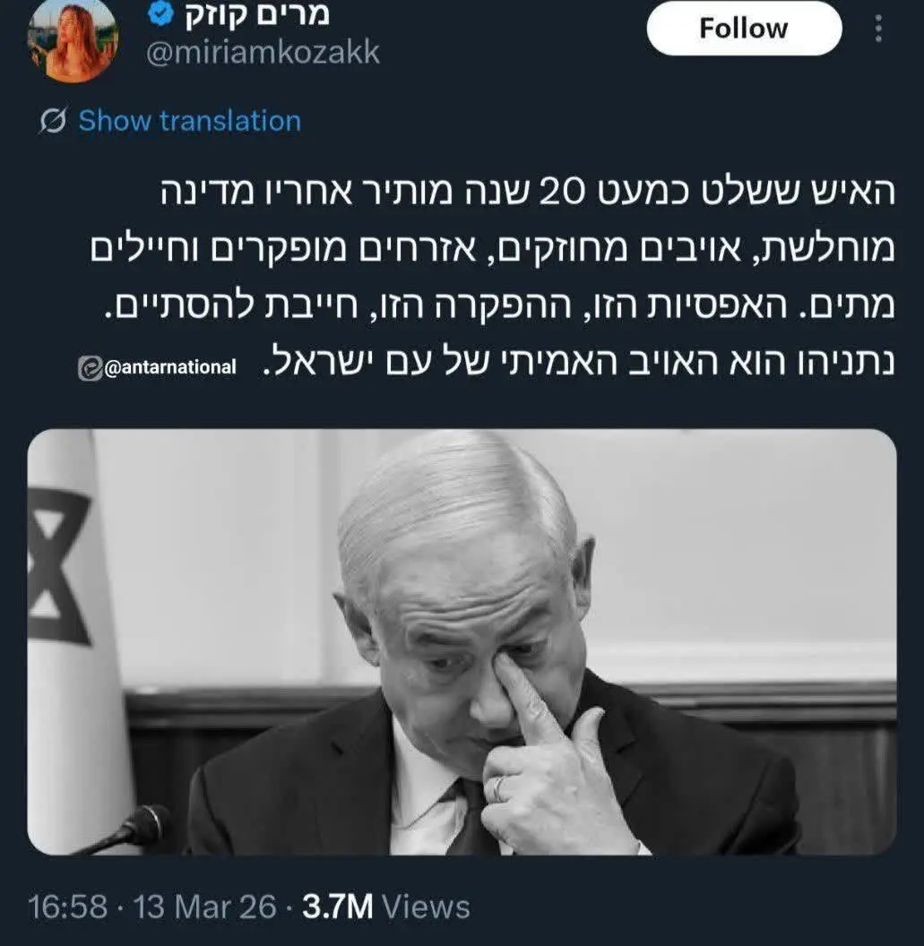Screen dimensions: 924x946
Task: Open the מרים קוזק display name
Action: tap(257, 15)
